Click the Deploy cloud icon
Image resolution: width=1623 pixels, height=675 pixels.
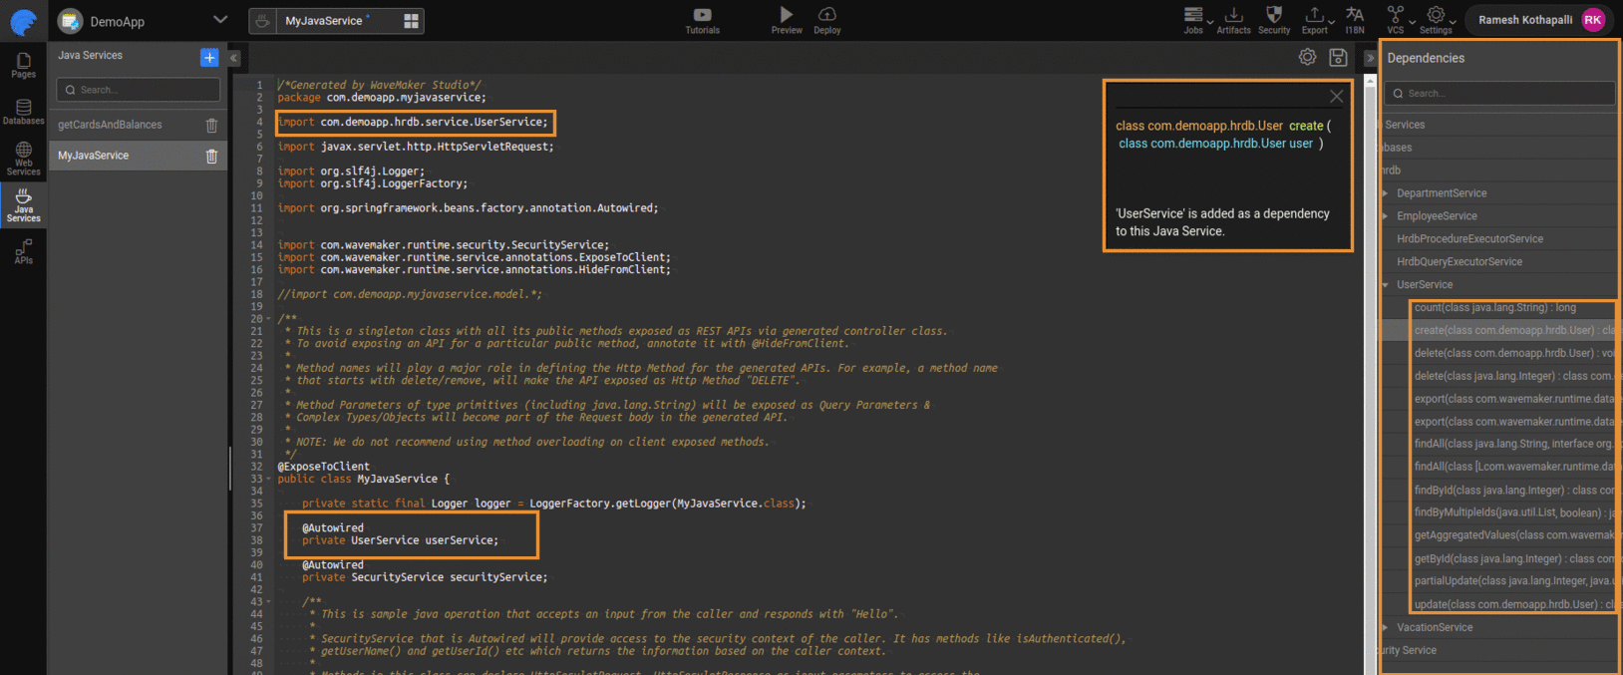point(826,15)
